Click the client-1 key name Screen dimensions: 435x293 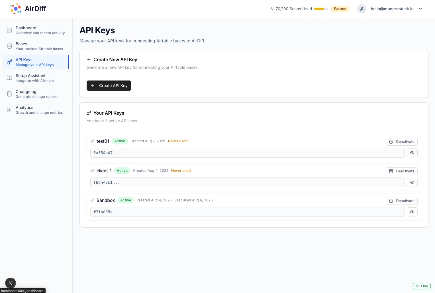click(x=104, y=171)
